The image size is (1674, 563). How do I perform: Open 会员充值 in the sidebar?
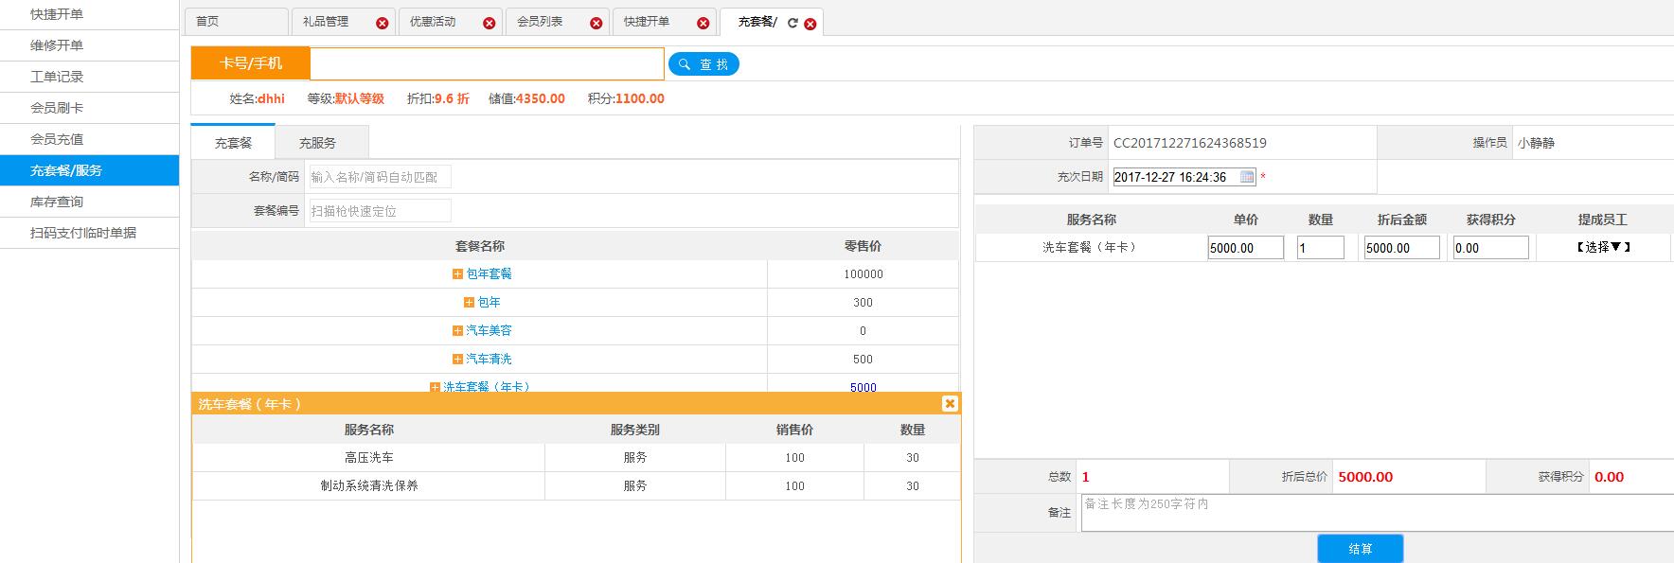[x=57, y=139]
